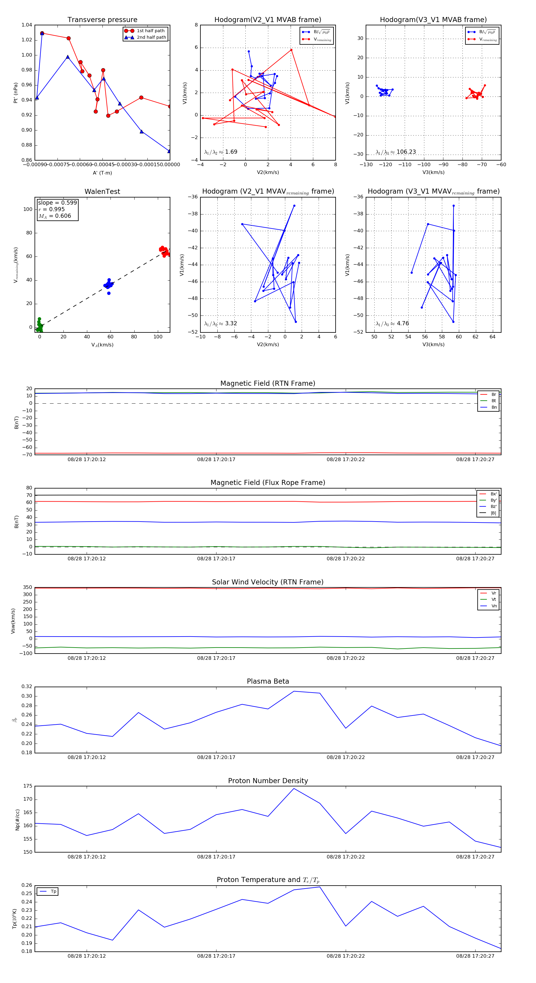536x983 pixels.
Task: Select the 'Vr' legend entry
Action: [x=488, y=593]
